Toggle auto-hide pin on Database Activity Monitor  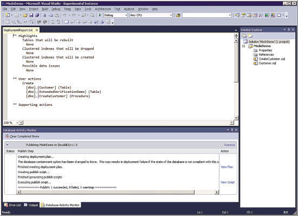232,130
